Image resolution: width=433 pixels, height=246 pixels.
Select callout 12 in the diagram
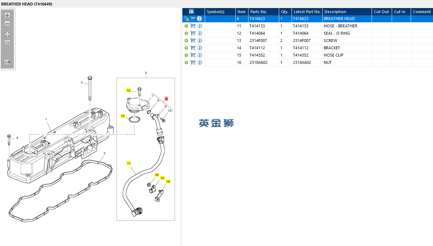tap(123, 116)
